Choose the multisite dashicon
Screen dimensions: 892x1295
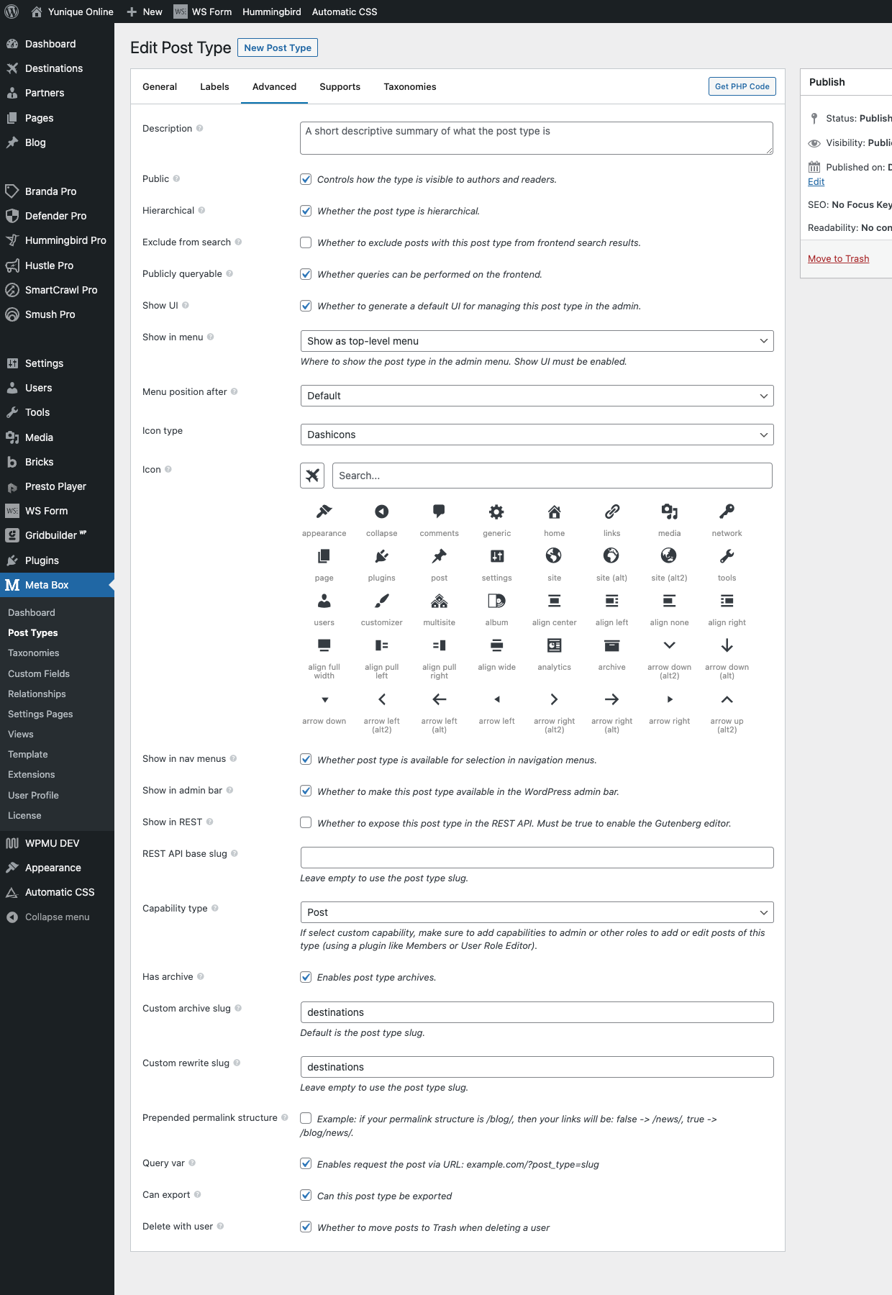coord(439,601)
